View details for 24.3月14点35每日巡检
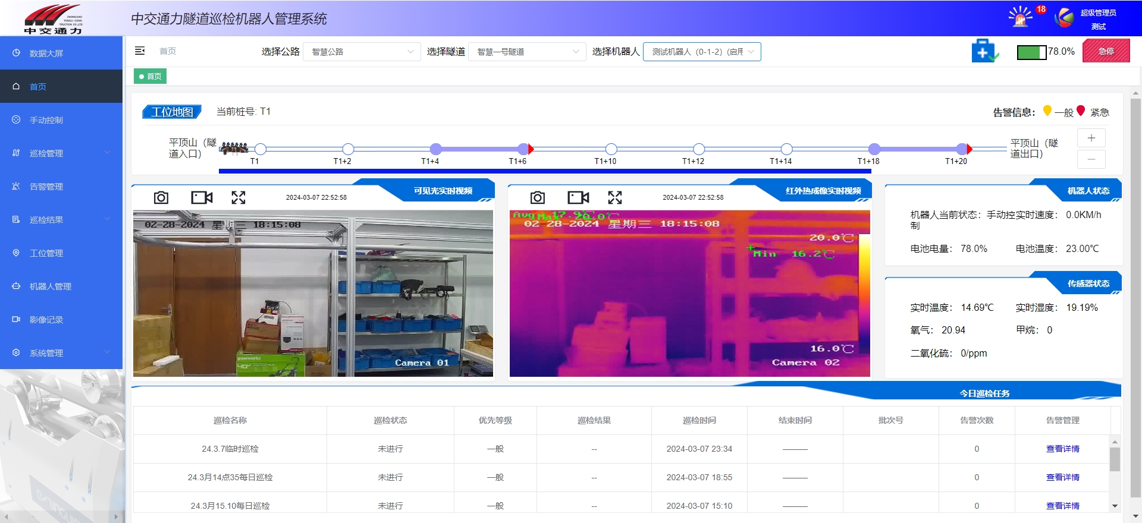This screenshot has height=523, width=1142. [1062, 477]
